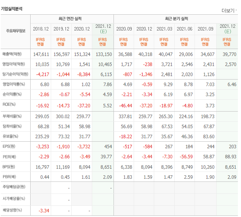Select the ROE(%) row label

coord(9,104)
